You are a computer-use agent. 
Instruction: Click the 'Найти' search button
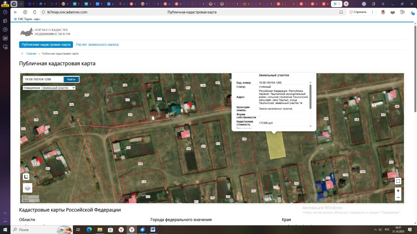click(x=71, y=79)
